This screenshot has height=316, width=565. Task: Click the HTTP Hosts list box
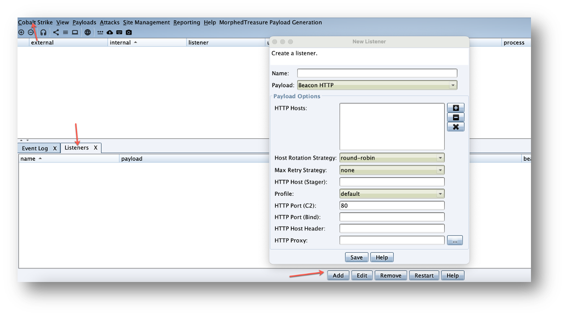(x=392, y=127)
